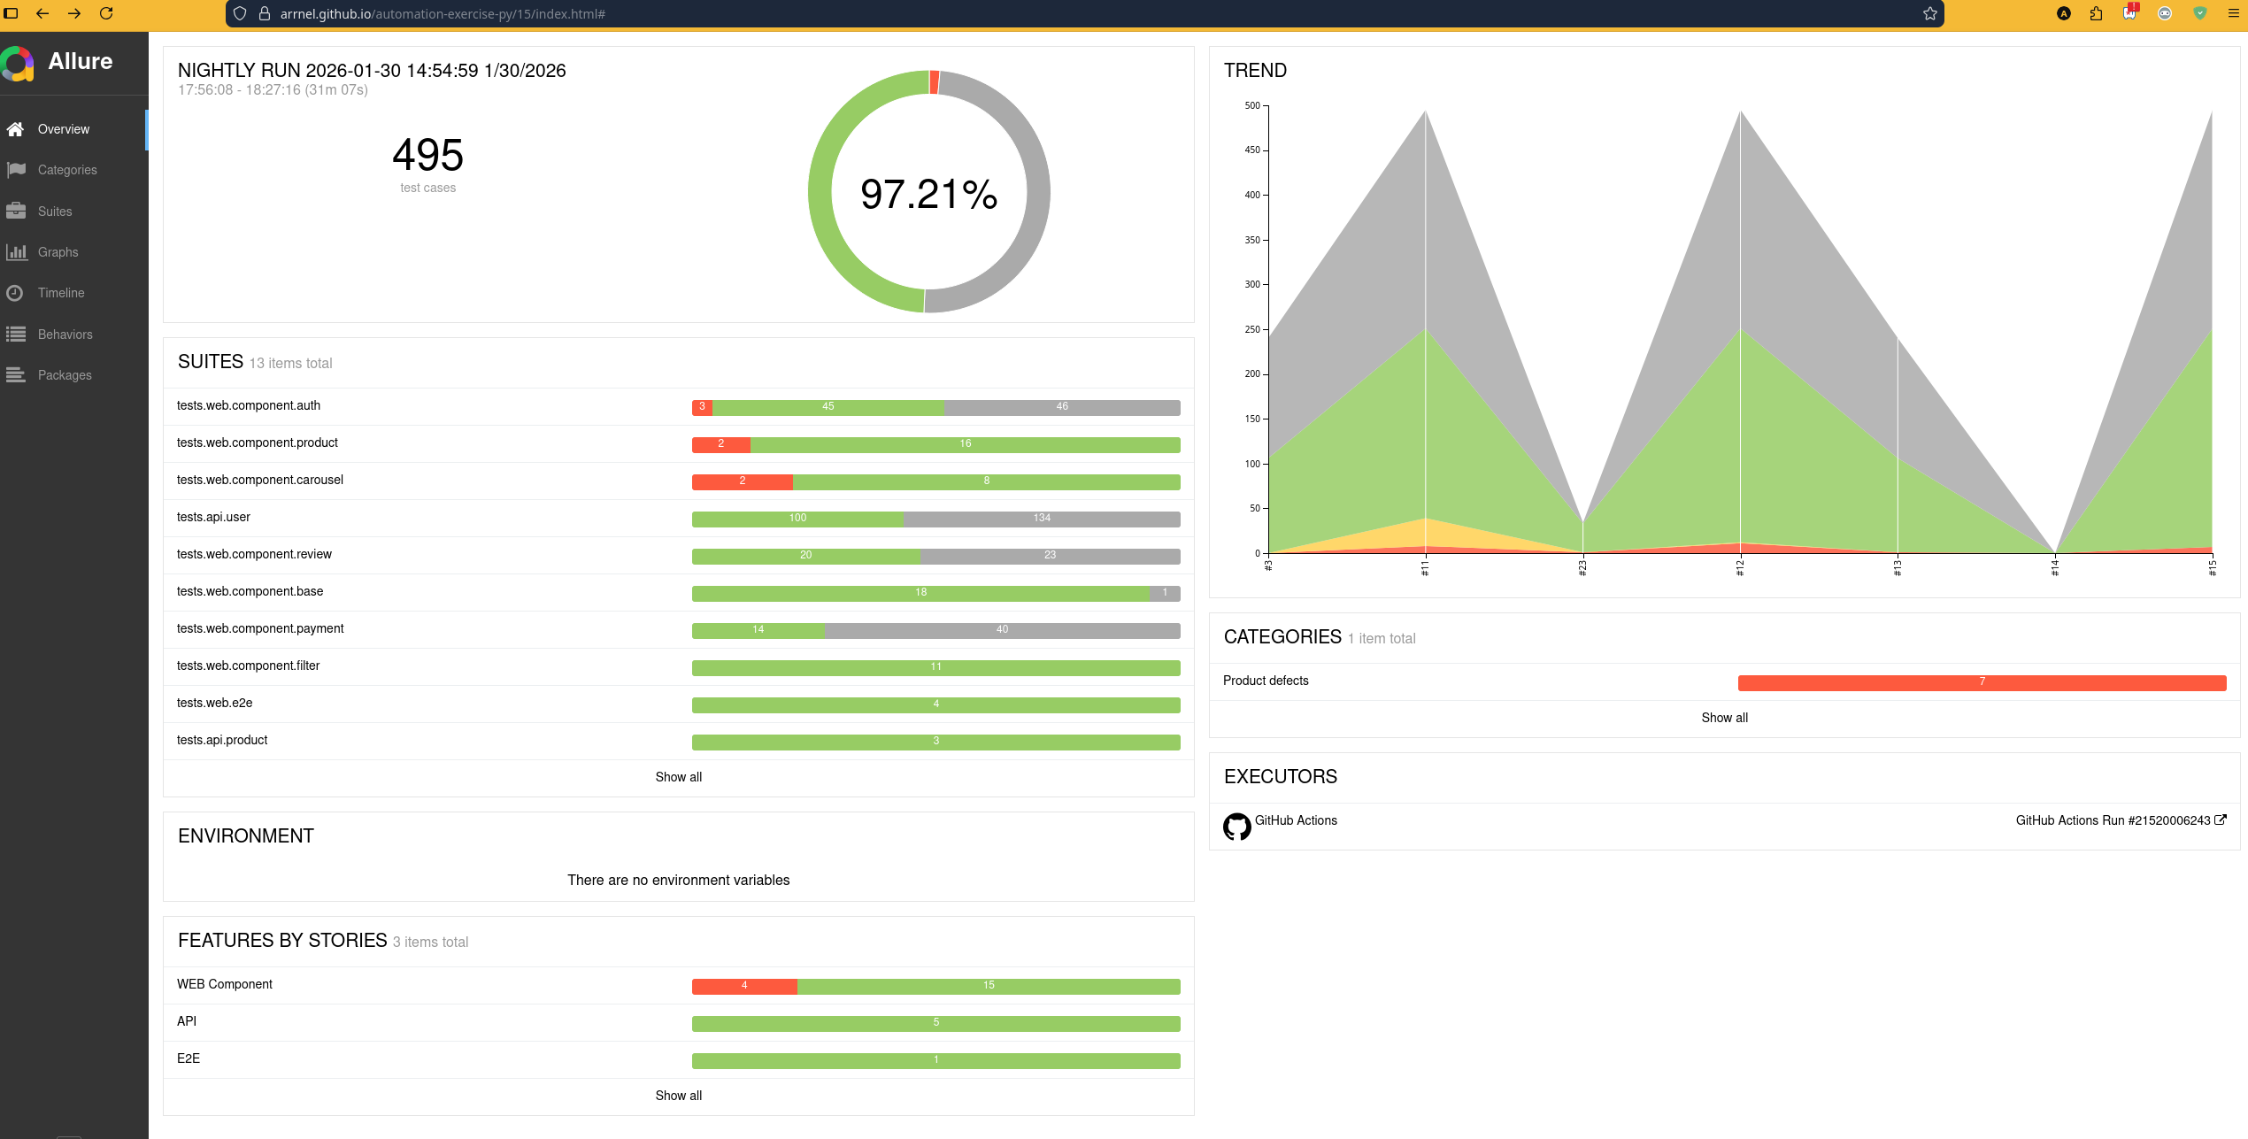Click the Overview home icon

pyautogui.click(x=15, y=129)
